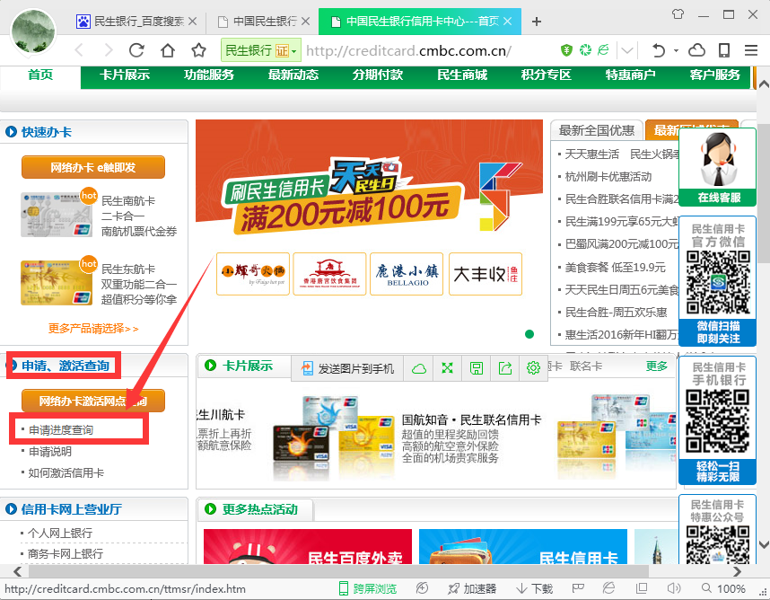Click 发送图片到手机 button
770x600 pixels.
[x=347, y=368]
